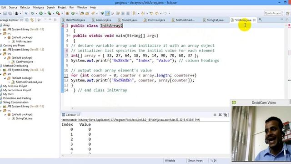Open the Coverage dropdown arrow
Viewport: 291px width, 164px height.
coord(54,13)
